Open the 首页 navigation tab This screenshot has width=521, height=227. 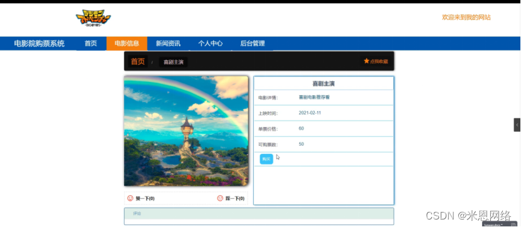click(91, 43)
